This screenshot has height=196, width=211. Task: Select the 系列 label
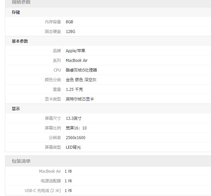(x=57, y=60)
